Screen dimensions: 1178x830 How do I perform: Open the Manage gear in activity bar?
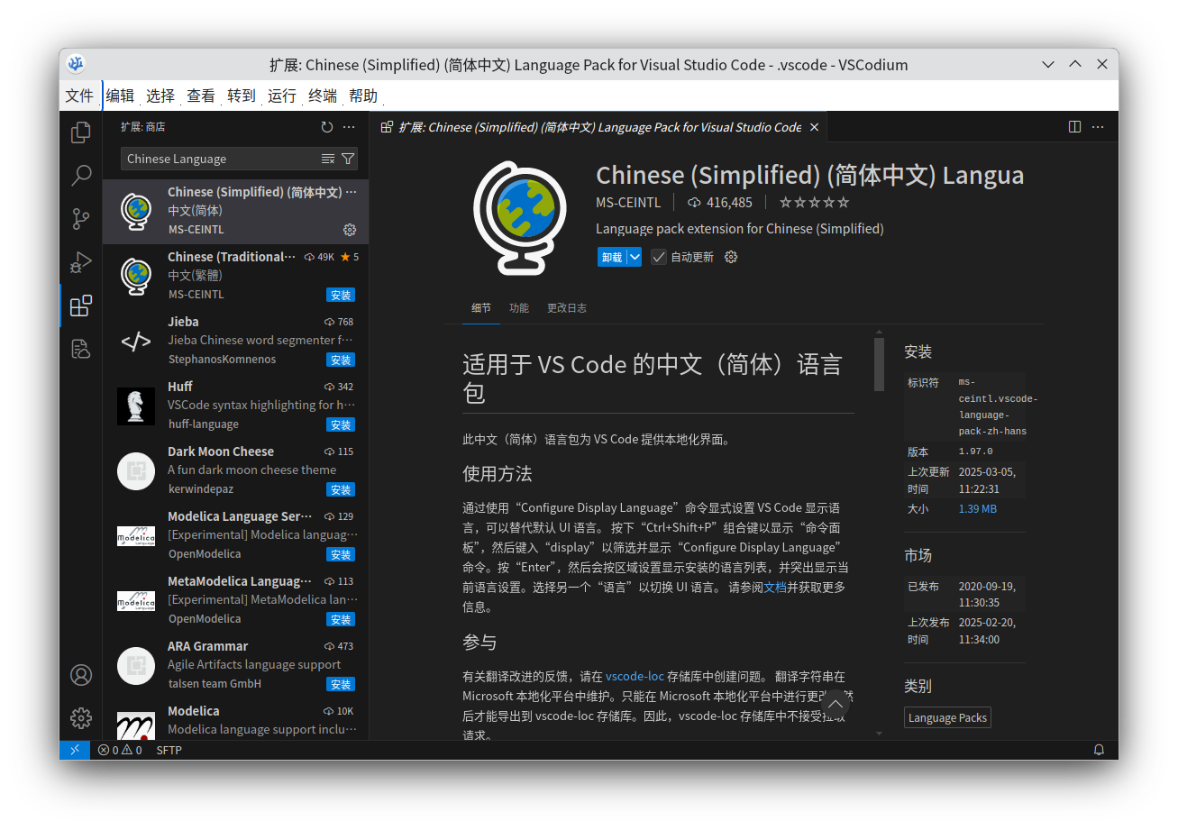coord(81,718)
